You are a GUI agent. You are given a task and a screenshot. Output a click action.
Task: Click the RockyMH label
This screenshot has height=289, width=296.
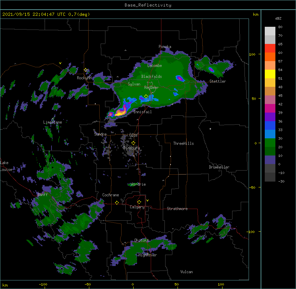(84, 78)
